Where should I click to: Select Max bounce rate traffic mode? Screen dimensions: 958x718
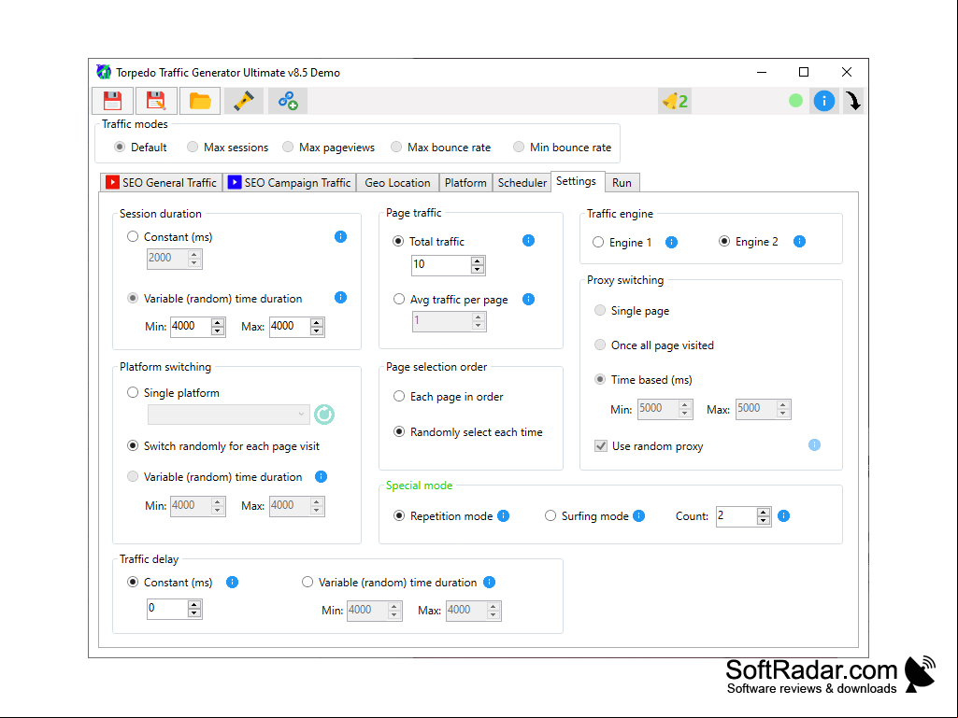pos(441,148)
